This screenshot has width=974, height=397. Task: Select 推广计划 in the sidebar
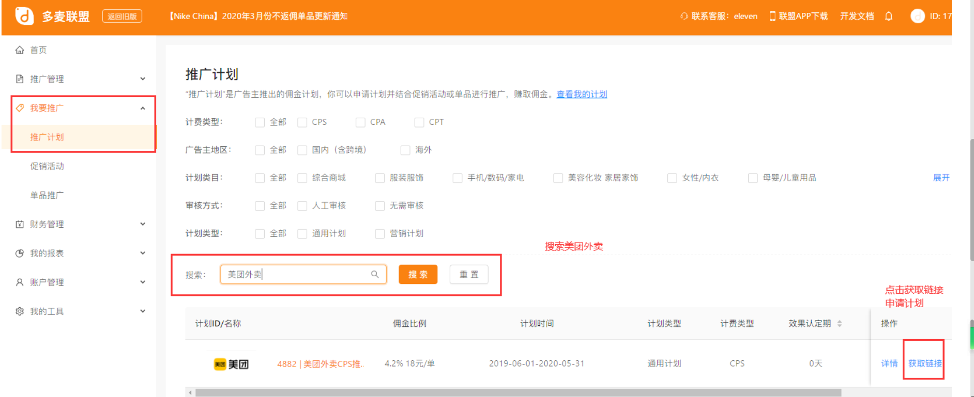point(47,137)
